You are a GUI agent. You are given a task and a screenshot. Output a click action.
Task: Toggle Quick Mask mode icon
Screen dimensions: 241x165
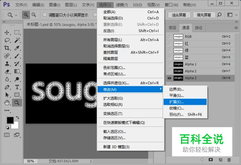point(7,135)
